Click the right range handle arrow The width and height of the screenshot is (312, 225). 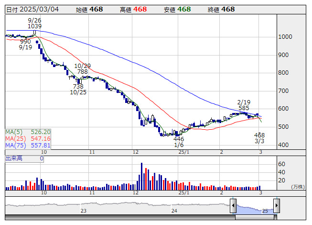277,205
